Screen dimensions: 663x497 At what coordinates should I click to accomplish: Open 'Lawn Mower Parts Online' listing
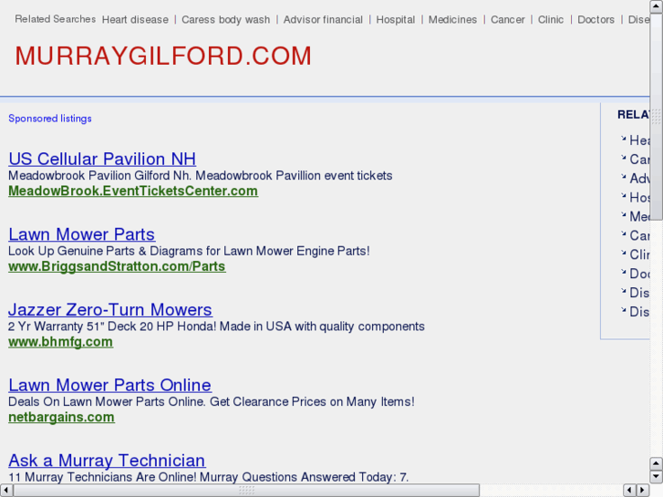click(x=110, y=385)
